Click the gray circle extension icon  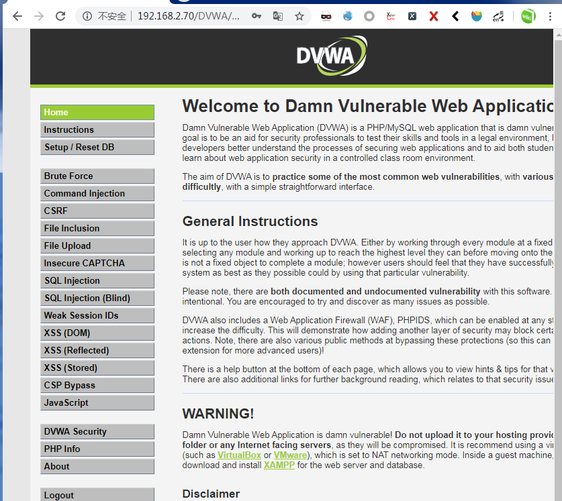(x=369, y=16)
